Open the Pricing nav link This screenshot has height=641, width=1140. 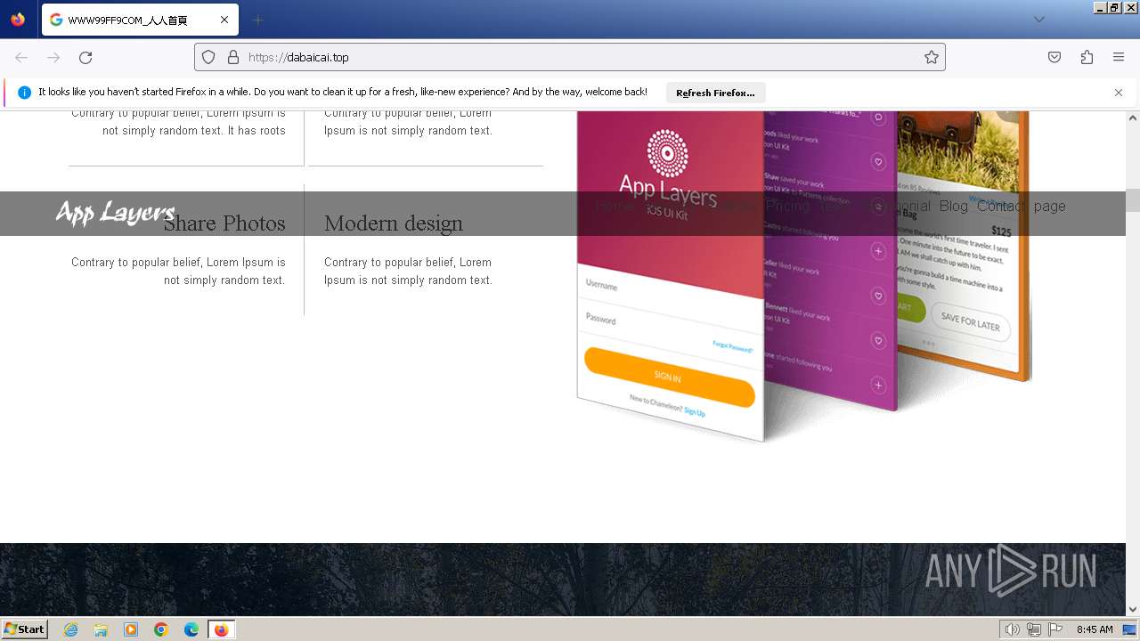click(787, 206)
